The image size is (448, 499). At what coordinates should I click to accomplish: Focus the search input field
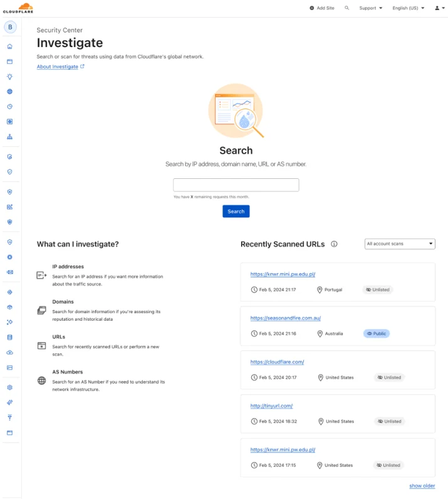click(x=236, y=185)
